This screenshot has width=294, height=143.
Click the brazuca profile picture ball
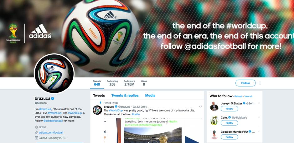[x=54, y=73]
